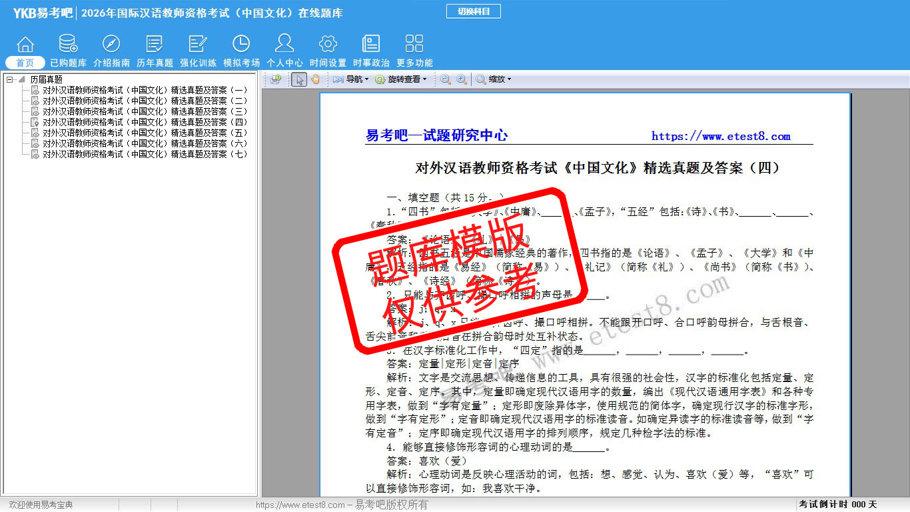
Task: Start 模拟考场 mock exam
Action: point(241,51)
